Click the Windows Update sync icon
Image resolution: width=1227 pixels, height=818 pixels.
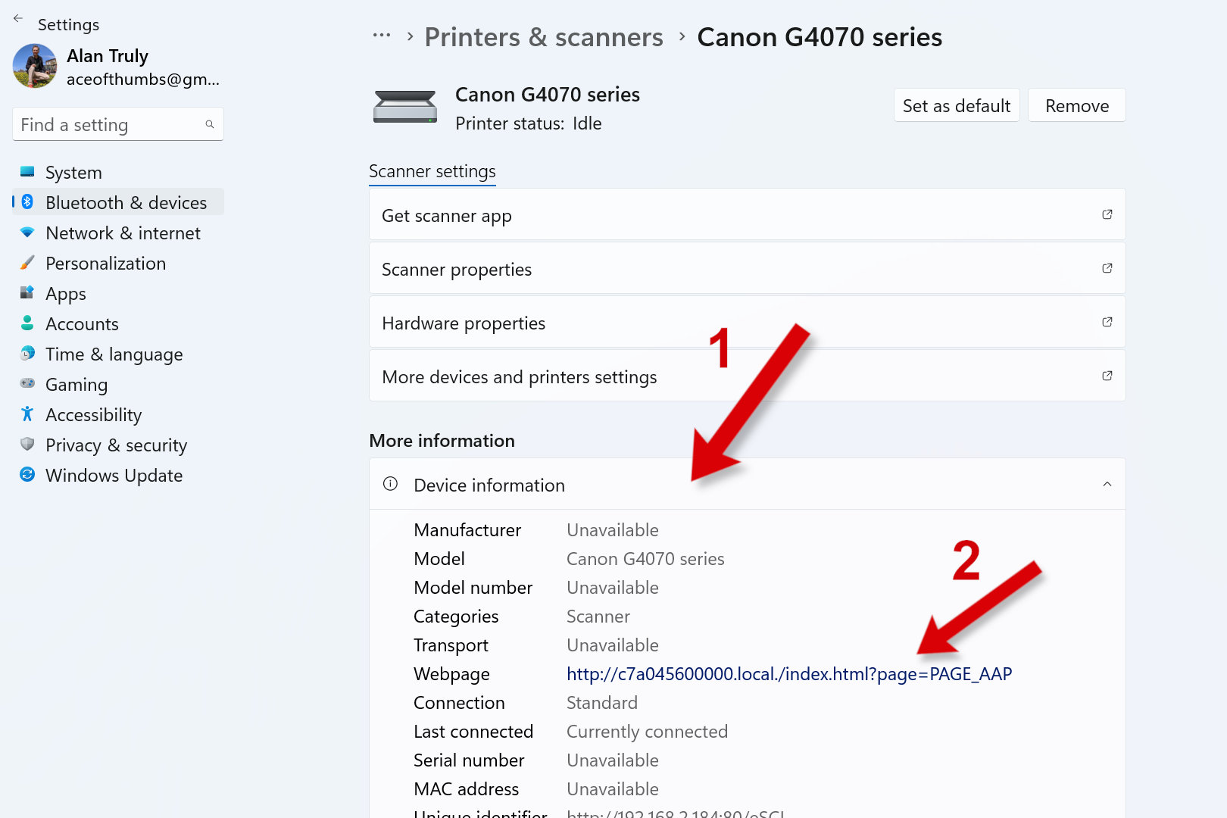27,474
